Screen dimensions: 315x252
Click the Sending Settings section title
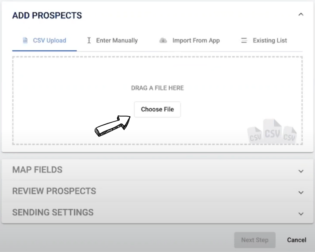pyautogui.click(x=53, y=212)
